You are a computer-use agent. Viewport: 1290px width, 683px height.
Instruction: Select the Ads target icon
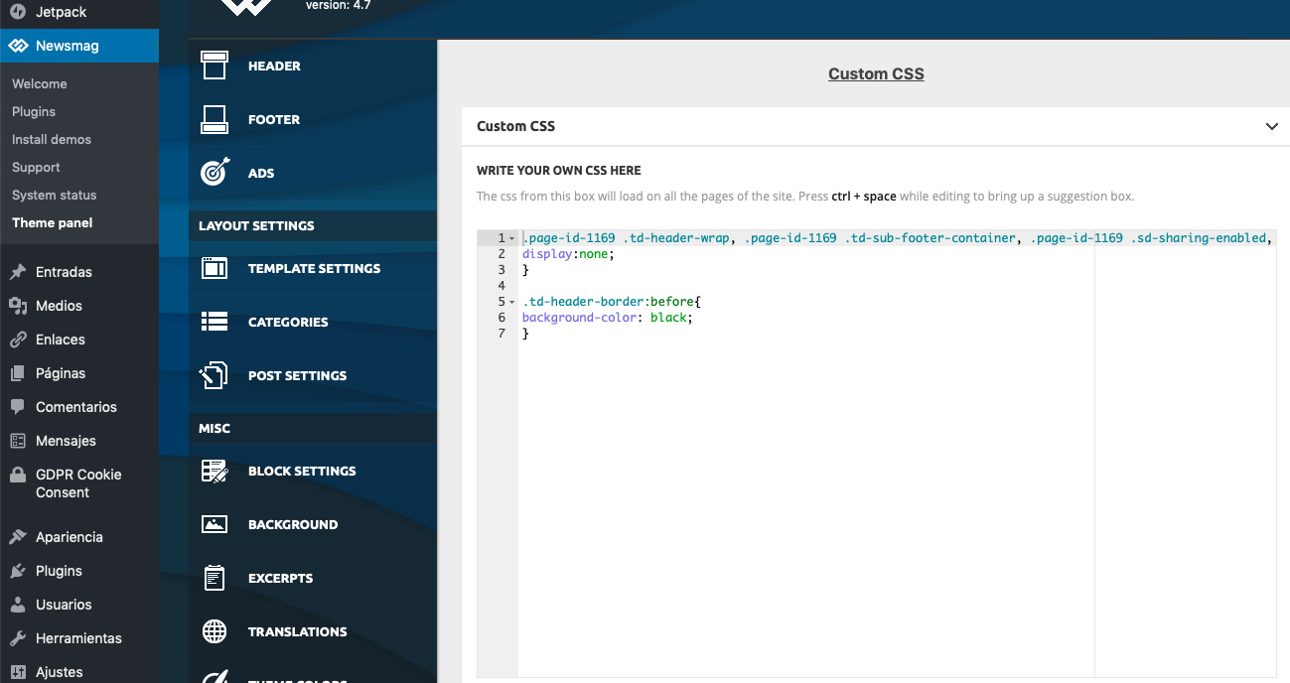pos(215,173)
